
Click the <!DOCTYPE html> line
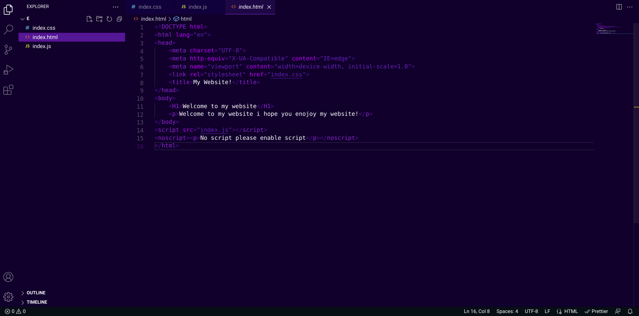[x=181, y=27]
